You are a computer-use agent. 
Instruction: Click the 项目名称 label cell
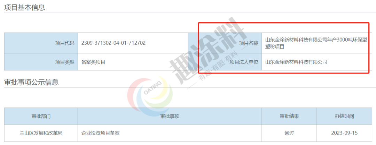tap(225, 43)
